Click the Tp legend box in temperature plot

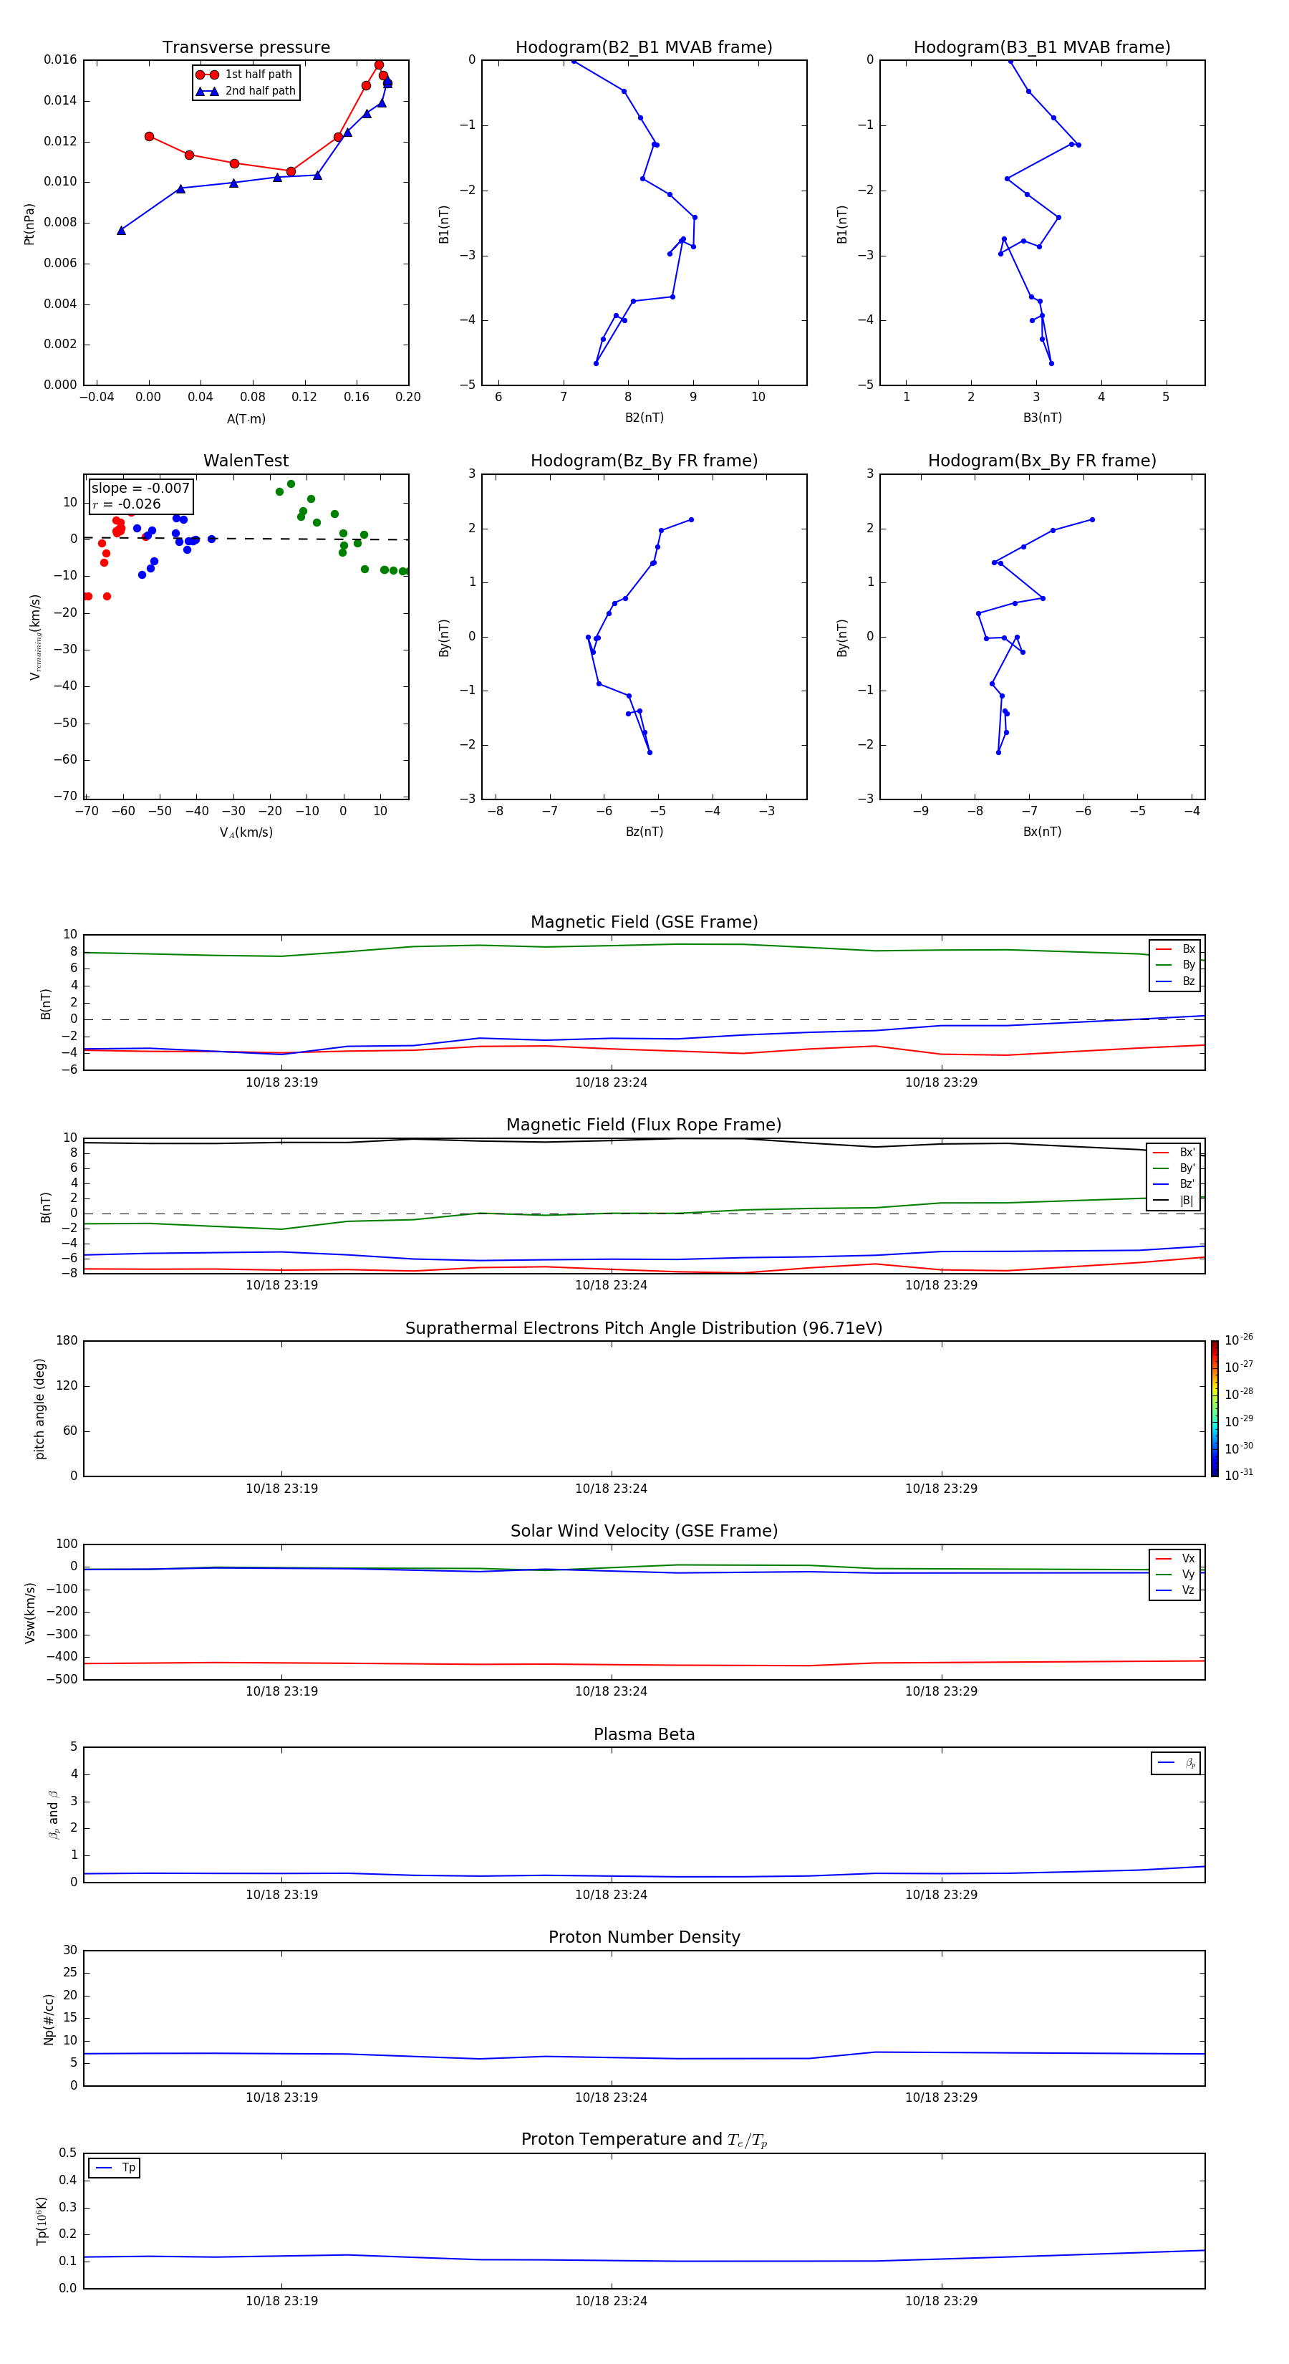point(114,2168)
